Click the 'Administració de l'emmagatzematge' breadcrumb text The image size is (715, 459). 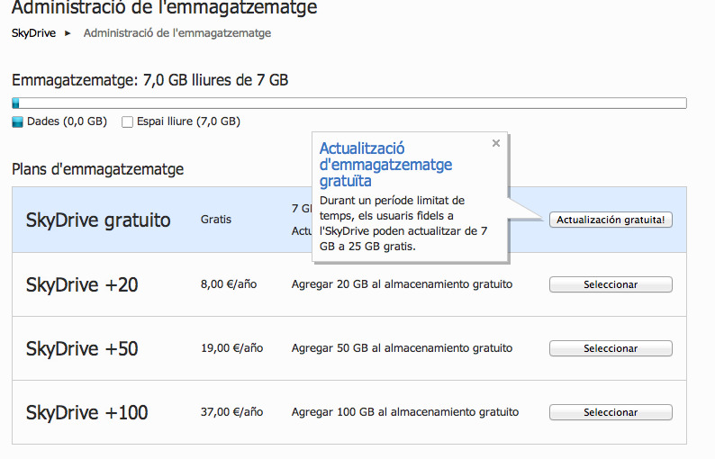tap(176, 33)
